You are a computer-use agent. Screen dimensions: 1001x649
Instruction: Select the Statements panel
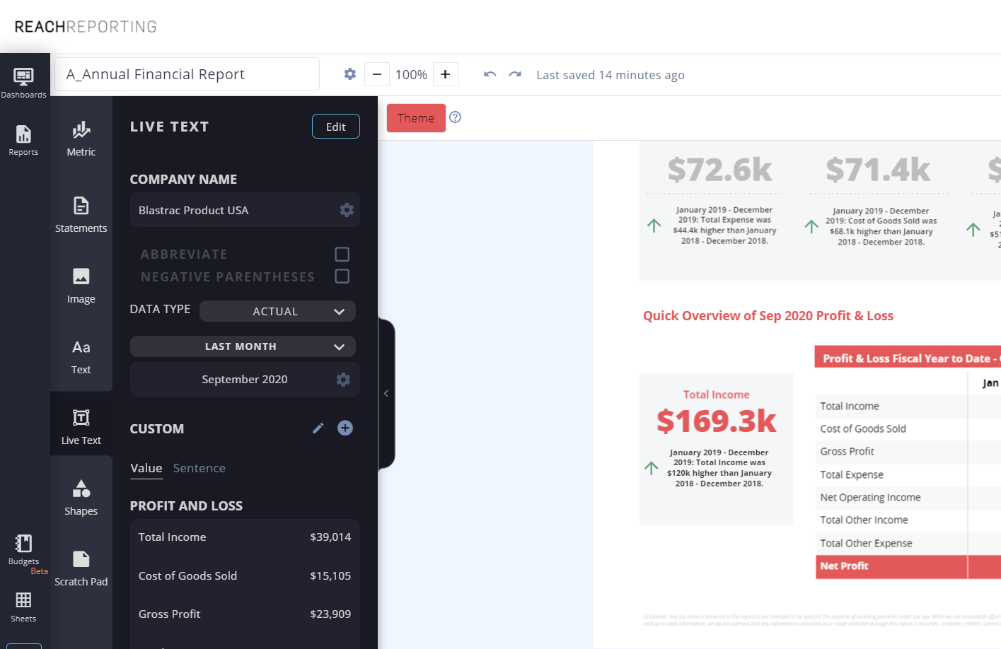click(81, 215)
